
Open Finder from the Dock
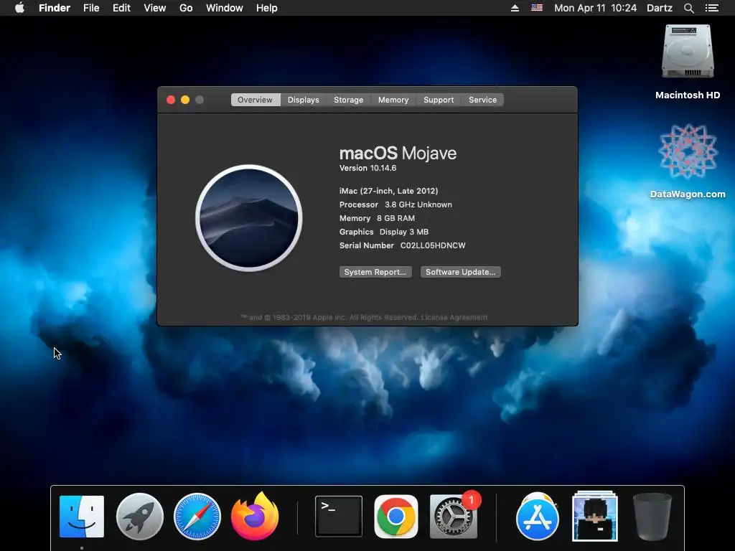82,517
